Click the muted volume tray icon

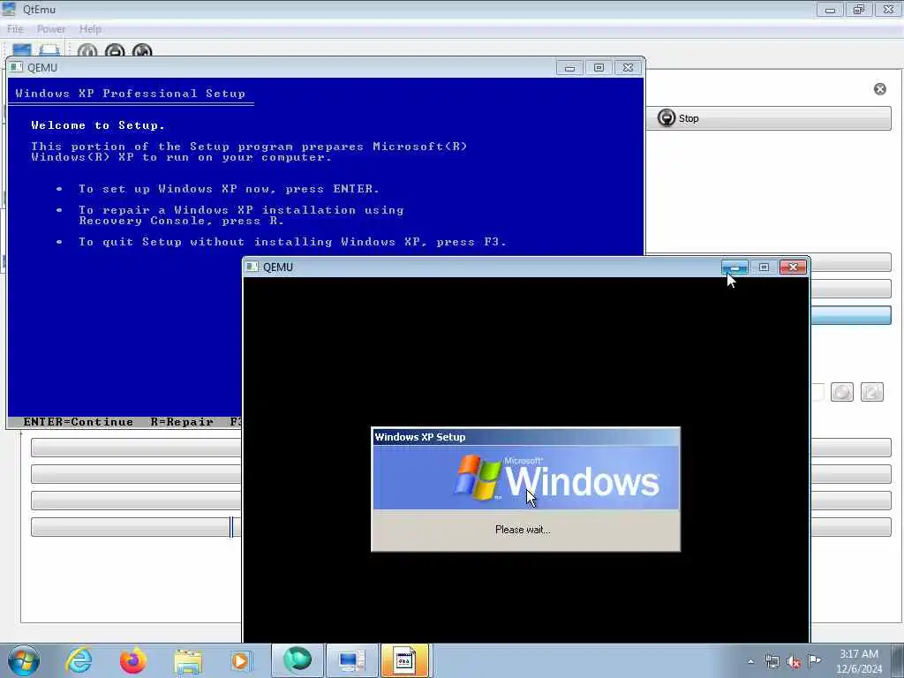[x=794, y=662]
